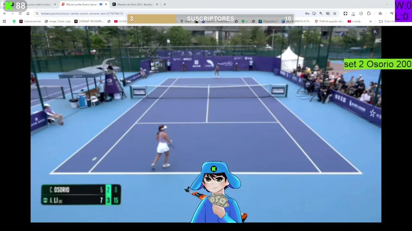Open the LA ELR YouTube bookmark
412x231 pixels.
[121, 21]
